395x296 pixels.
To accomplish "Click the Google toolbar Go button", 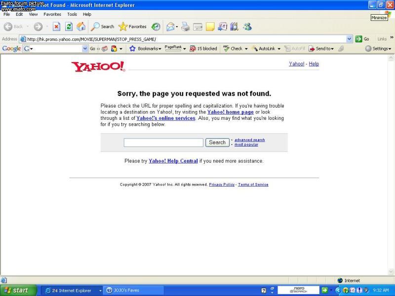I will pyautogui.click(x=92, y=48).
